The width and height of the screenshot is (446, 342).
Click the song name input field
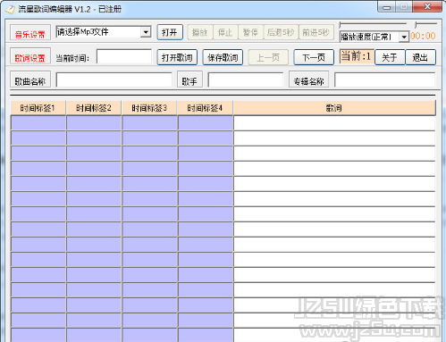114,79
